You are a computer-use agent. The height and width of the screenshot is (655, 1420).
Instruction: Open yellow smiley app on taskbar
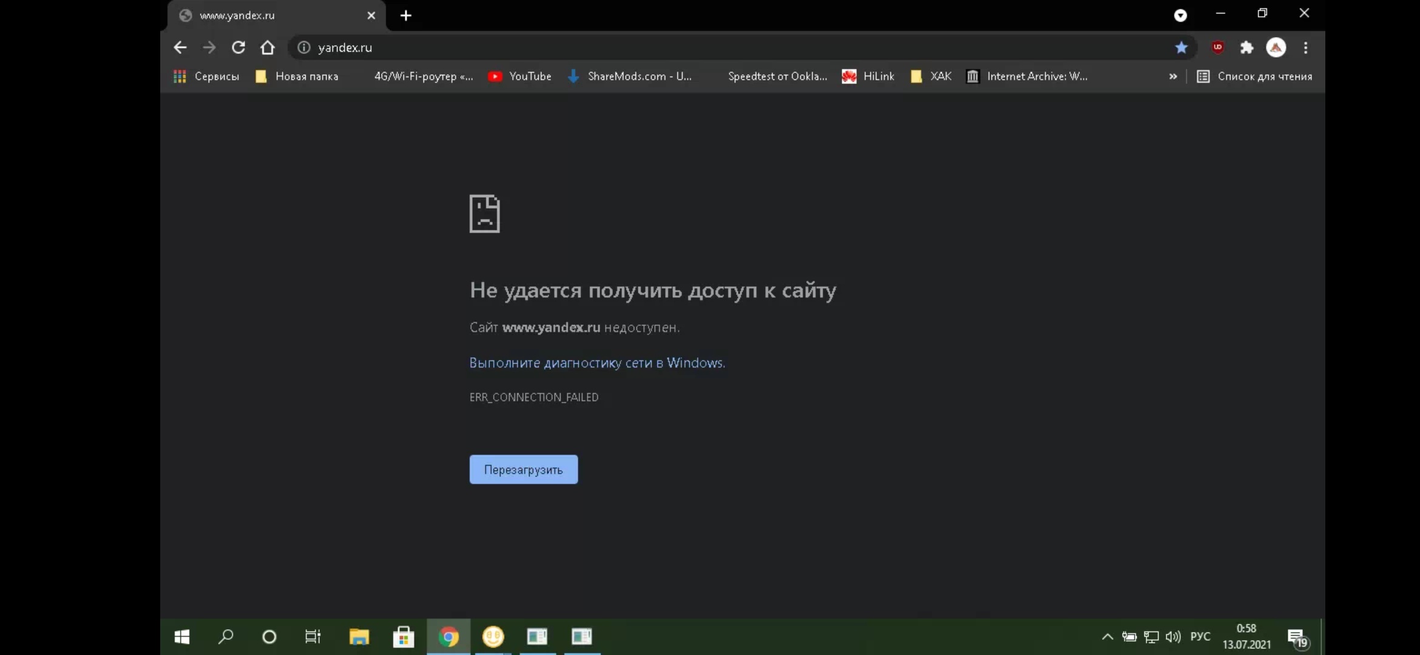coord(493,637)
